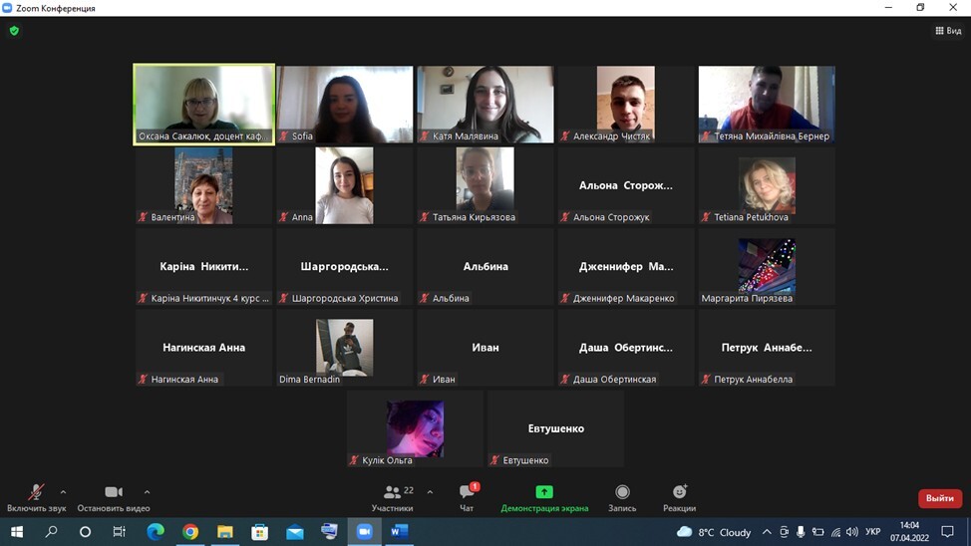The height and width of the screenshot is (546, 971).
Task: Click the green encryption shield icon
Action: [x=14, y=30]
